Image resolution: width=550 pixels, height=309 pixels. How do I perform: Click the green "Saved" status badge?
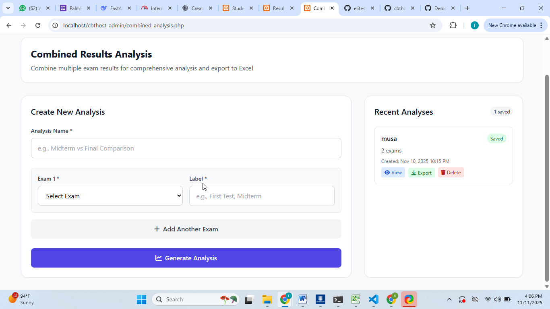[x=496, y=139]
